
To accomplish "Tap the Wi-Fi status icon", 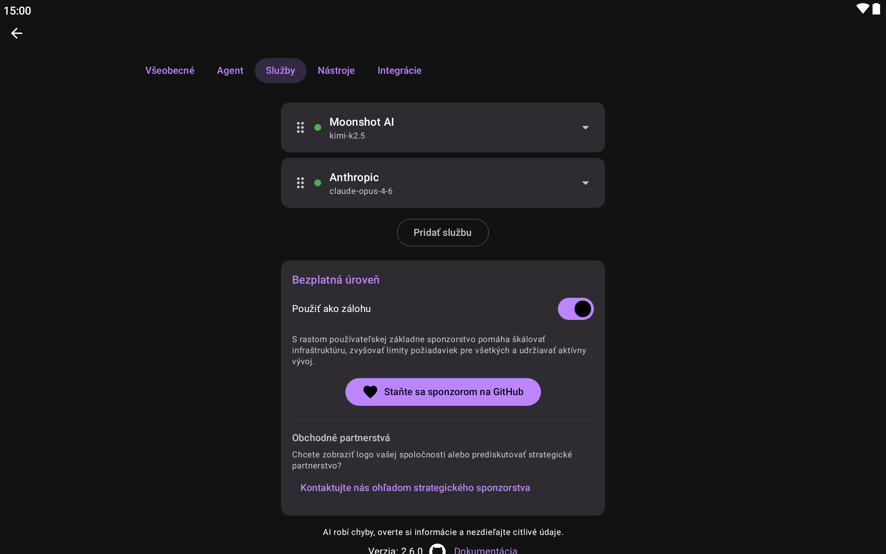I will click(x=862, y=9).
